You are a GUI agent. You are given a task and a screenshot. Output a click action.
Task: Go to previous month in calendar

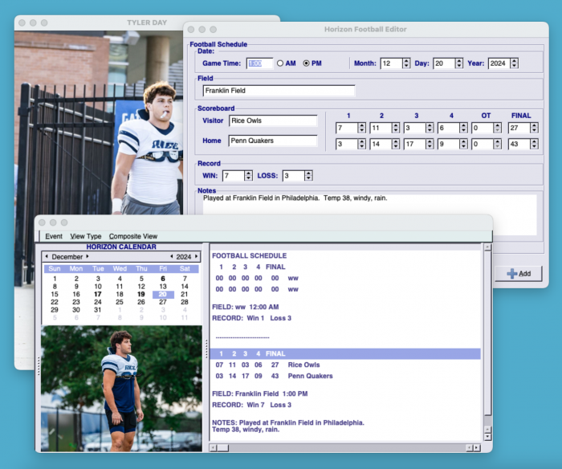tap(47, 257)
